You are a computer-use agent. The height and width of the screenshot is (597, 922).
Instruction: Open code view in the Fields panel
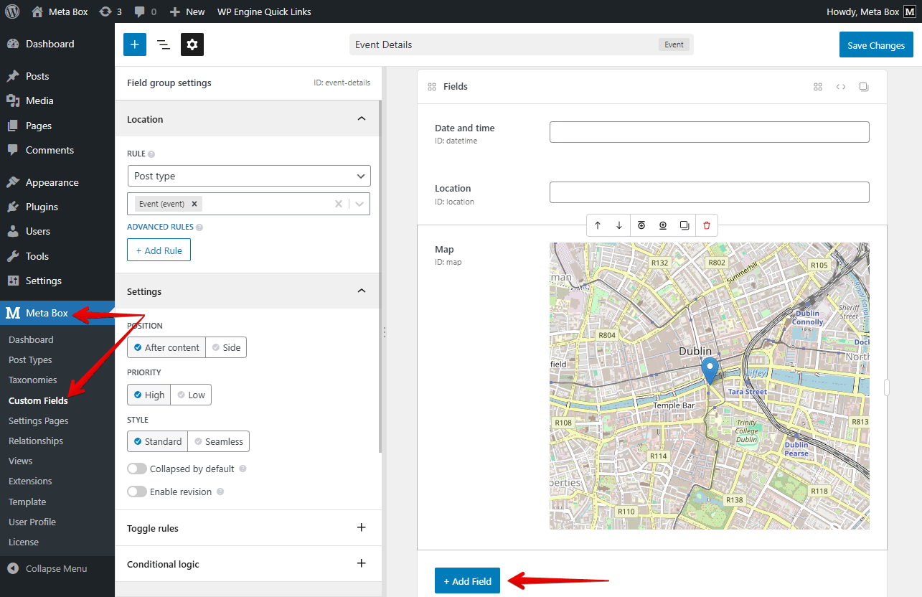coord(841,86)
